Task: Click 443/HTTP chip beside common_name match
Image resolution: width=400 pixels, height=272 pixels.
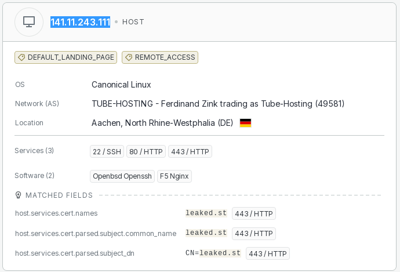Action: [254, 234]
